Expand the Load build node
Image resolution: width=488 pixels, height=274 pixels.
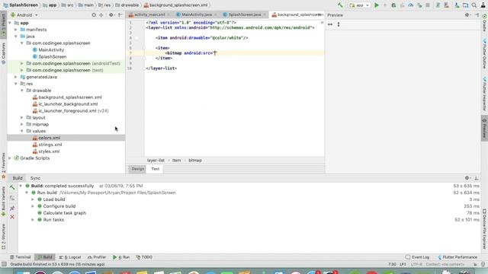coord(33,199)
